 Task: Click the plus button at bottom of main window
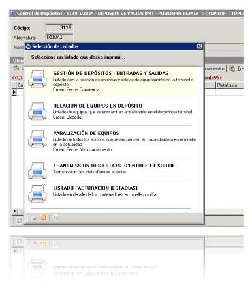click(20, 220)
